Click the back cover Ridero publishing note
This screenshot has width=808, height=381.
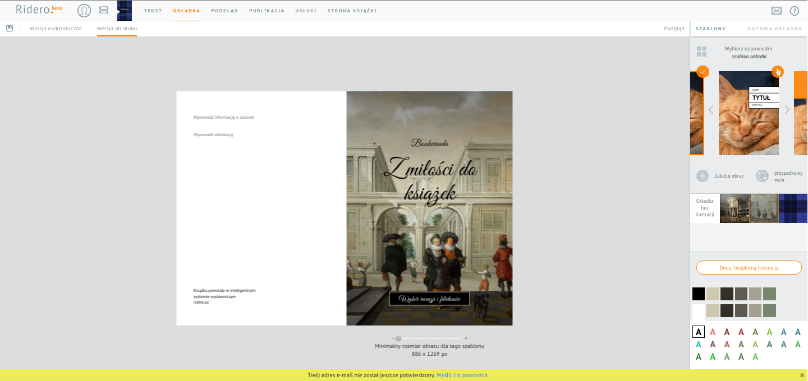pyautogui.click(x=224, y=296)
